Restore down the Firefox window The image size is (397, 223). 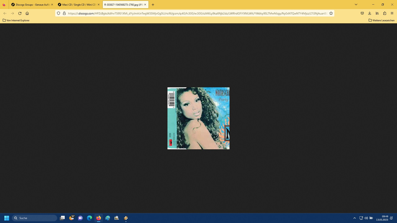click(383, 5)
